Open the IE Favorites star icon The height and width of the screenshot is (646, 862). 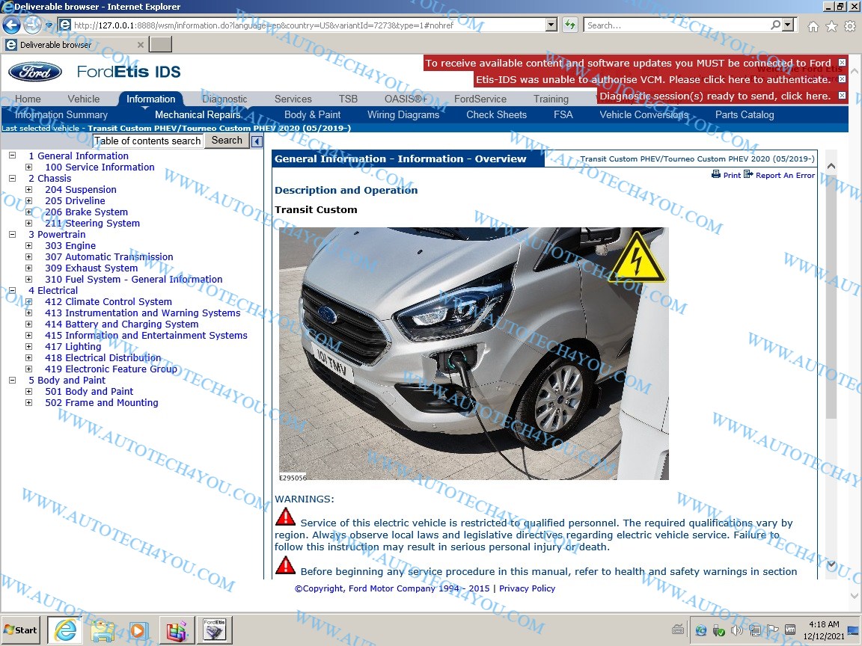[831, 26]
